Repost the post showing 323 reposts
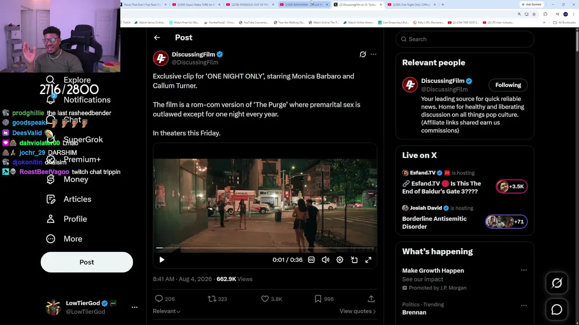This screenshot has width=579, height=325. tap(217, 299)
